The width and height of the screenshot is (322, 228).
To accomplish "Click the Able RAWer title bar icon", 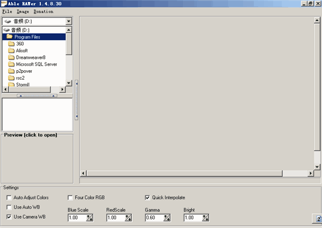I will (x=4, y=4).
